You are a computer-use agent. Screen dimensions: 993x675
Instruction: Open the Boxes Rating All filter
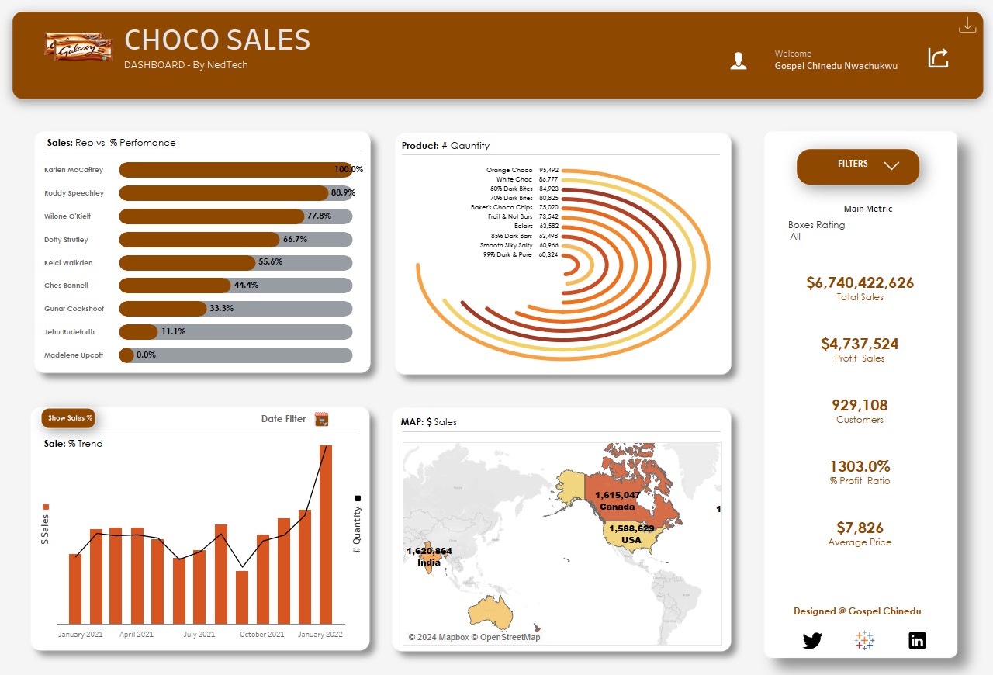click(x=795, y=237)
